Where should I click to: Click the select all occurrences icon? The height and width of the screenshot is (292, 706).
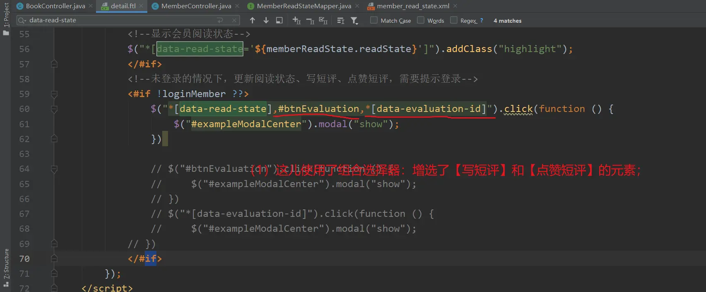tap(323, 20)
